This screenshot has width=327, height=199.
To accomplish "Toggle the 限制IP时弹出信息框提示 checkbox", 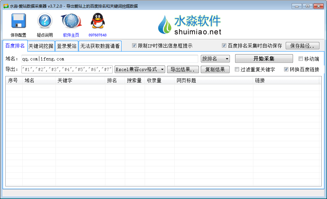I will point(134,46).
